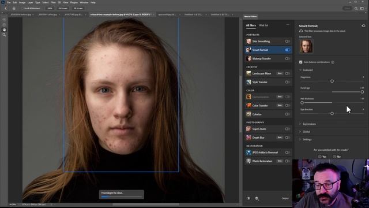Enable the Skin Smoothing filter toggle
Viewport: 369px width, 208px height.
(x=287, y=41)
